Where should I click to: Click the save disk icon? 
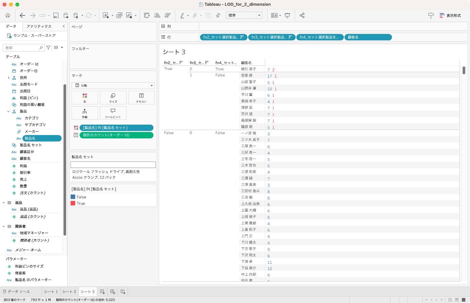click(x=56, y=15)
